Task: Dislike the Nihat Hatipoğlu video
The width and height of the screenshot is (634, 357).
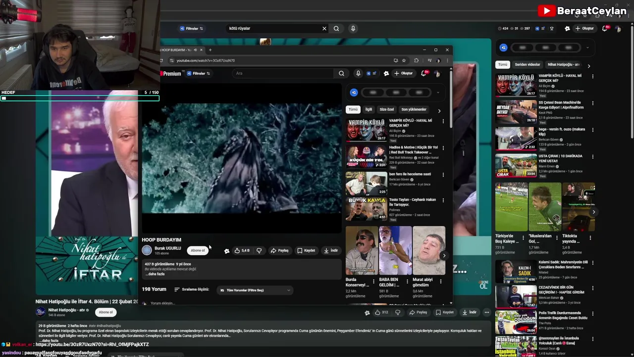Action: pyautogui.click(x=397, y=312)
